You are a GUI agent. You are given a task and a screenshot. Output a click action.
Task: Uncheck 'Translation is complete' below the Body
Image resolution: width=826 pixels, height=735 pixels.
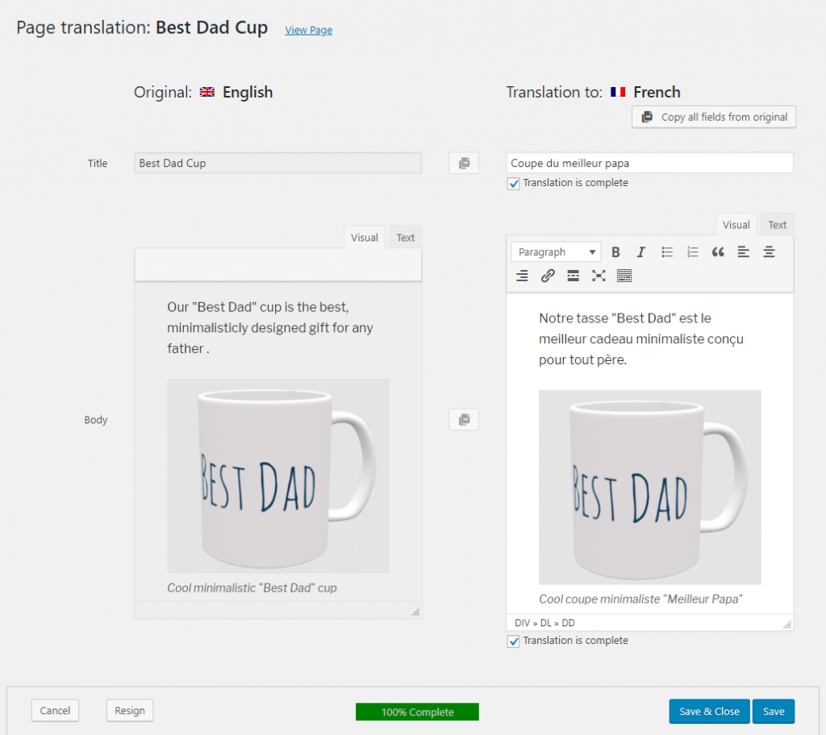tap(514, 641)
